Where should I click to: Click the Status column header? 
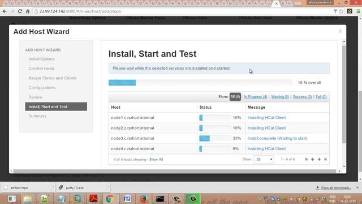click(205, 107)
